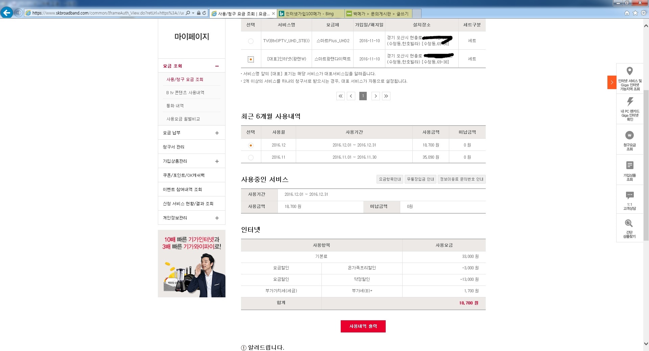Expand the 요금 납부 menu section
Viewport: 649px width, 351px height.
click(x=217, y=133)
